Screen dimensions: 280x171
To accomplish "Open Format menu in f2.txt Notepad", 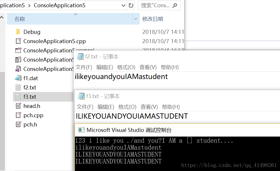I will (x=126, y=67).
